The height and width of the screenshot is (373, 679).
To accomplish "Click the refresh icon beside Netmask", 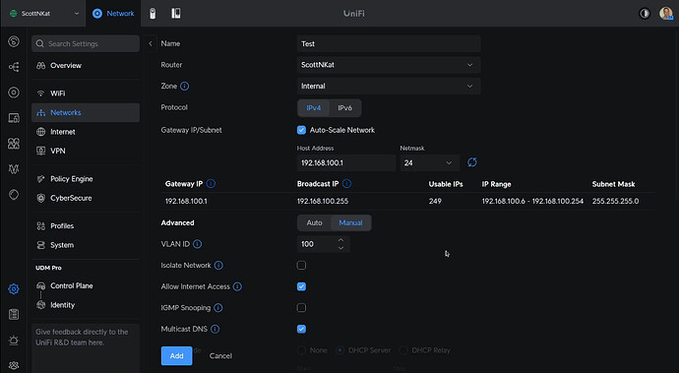I will (472, 162).
